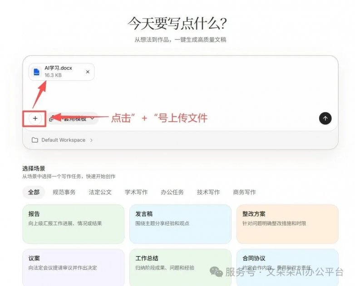Send with the black arrow button
Screen dimensions: 355x286
click(x=325, y=118)
